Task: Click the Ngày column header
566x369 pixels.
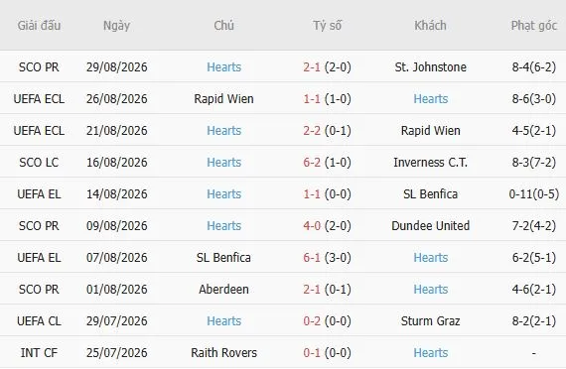Action: coord(116,26)
